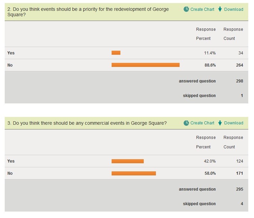The image size is (254, 218).
Task: Select the question 2 title text
Action: pyautogui.click(x=88, y=12)
